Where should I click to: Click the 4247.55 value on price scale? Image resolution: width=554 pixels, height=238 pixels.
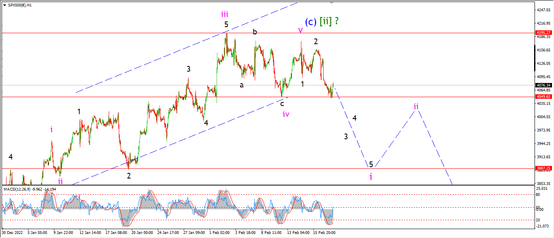pos(544,10)
